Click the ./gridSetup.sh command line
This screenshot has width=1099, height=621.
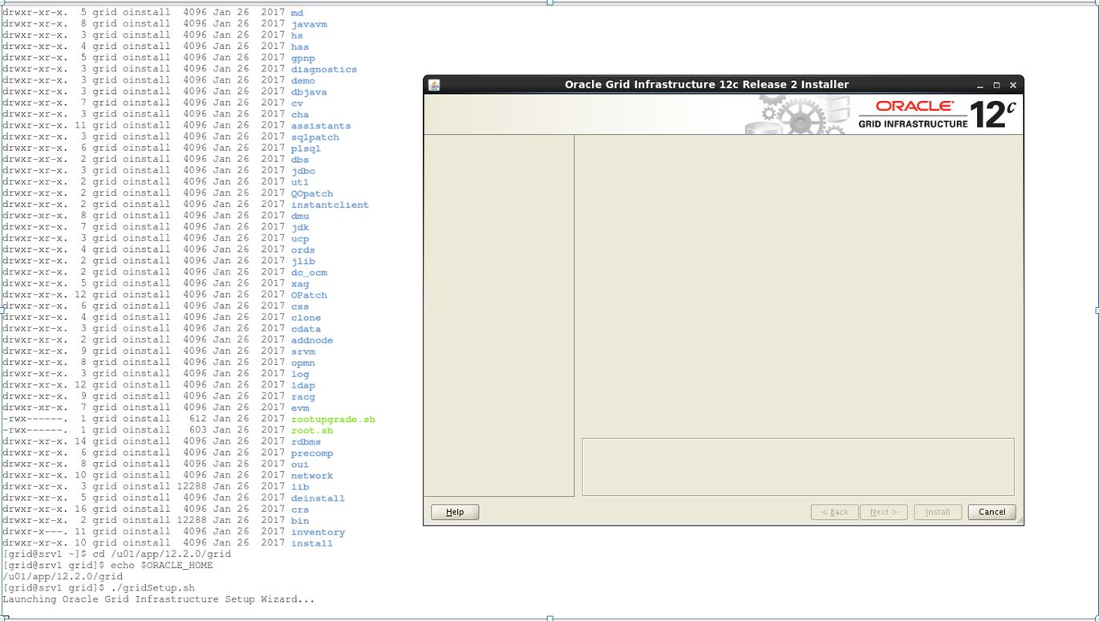[156, 588]
